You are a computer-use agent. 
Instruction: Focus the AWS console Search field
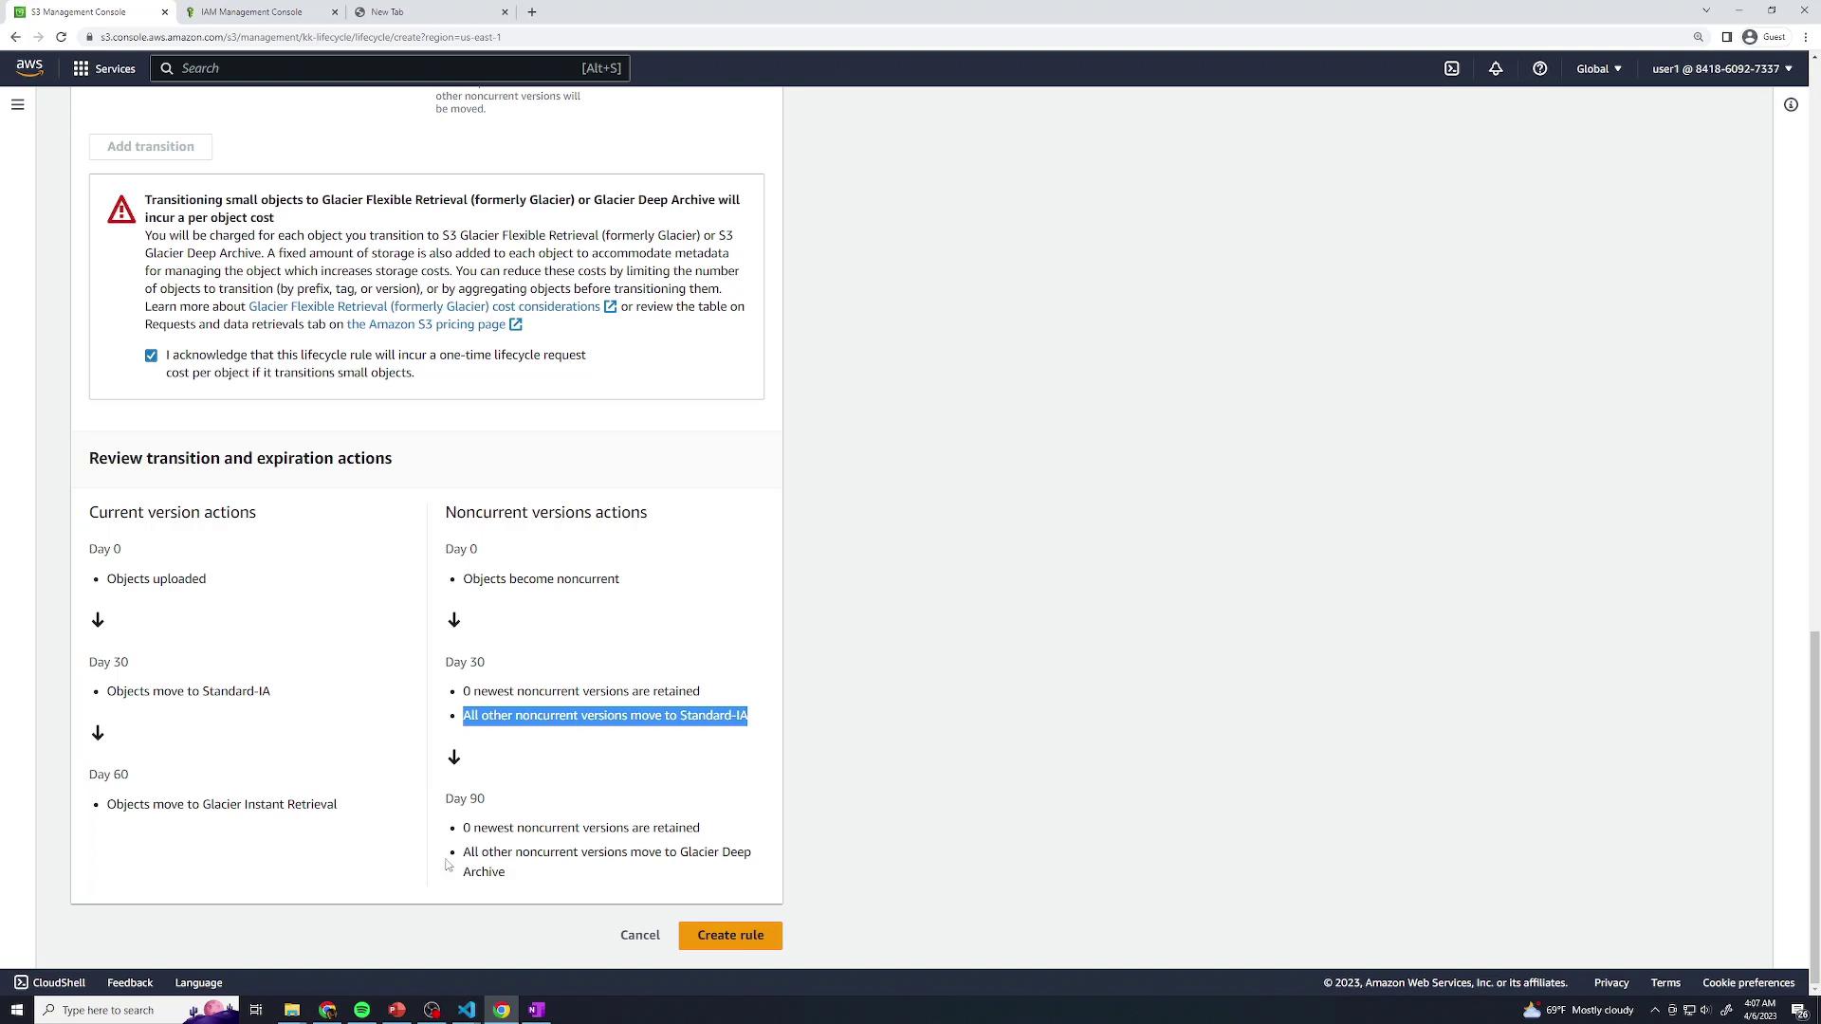click(x=379, y=68)
